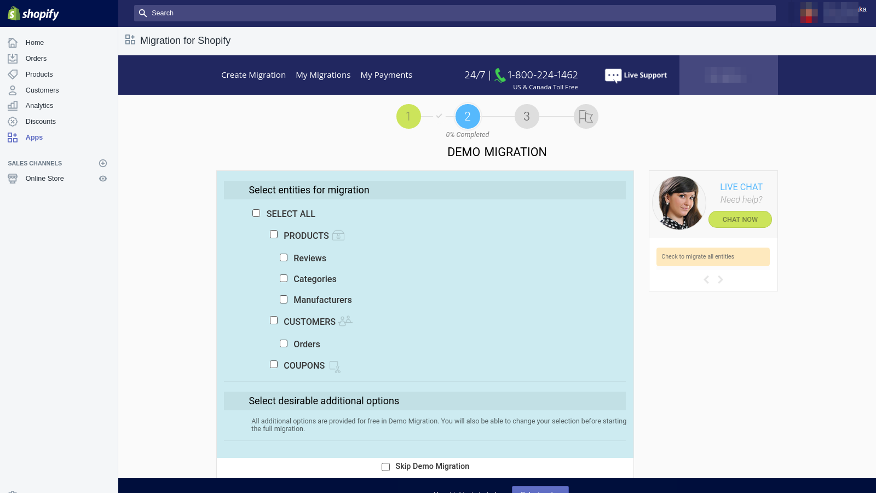Click the Shopify logo

click(33, 14)
